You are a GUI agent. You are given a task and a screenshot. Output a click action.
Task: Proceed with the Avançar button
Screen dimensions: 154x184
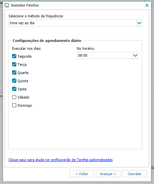tap(108, 174)
